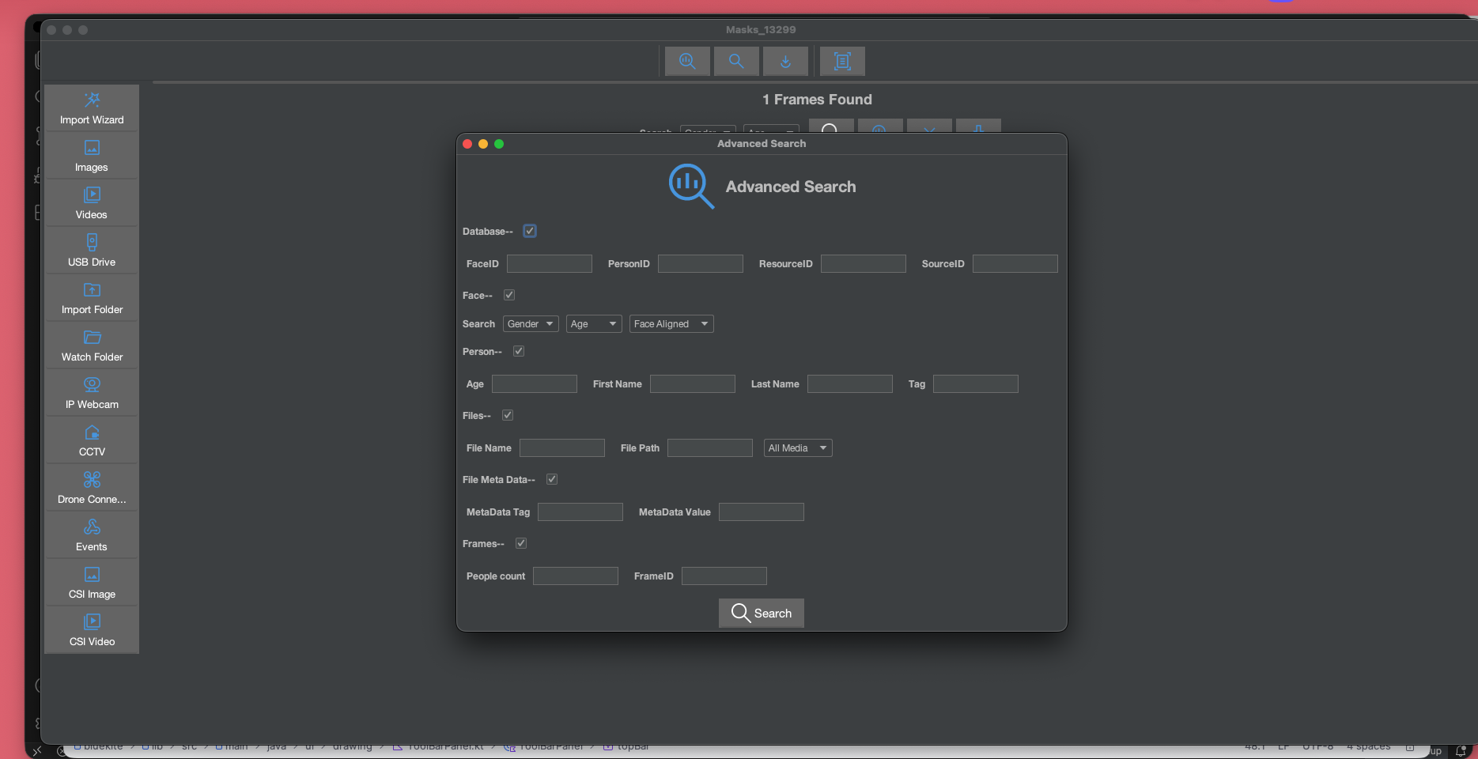Open the CSI Image section

click(92, 583)
